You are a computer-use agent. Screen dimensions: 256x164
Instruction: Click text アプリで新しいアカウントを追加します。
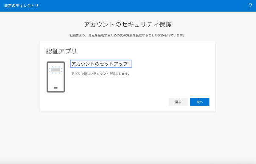(x=100, y=74)
